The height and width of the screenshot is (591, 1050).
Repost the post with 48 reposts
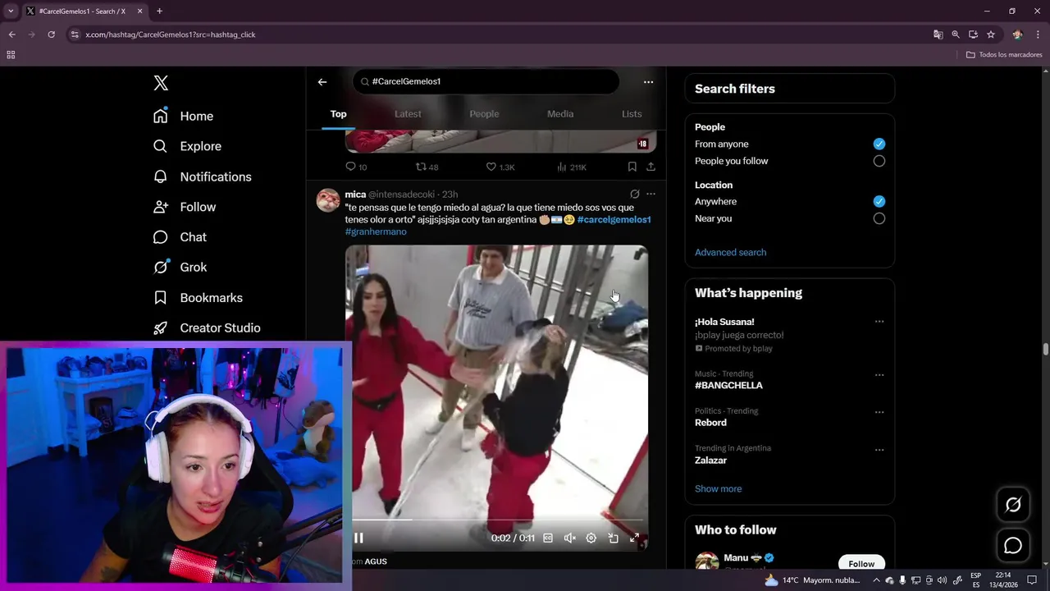click(427, 167)
